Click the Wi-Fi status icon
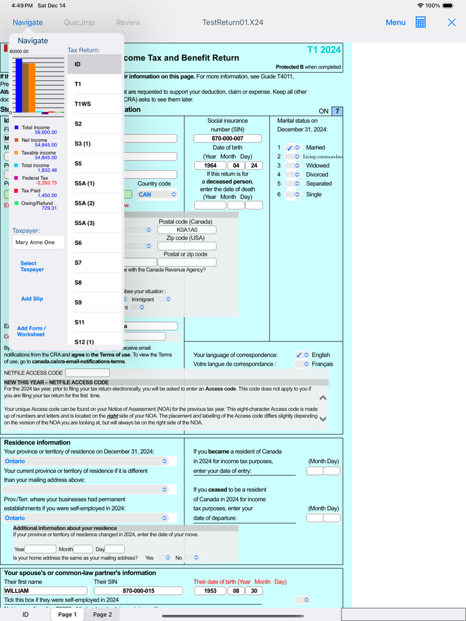Screen dimensions: 466x621 pos(420,5)
